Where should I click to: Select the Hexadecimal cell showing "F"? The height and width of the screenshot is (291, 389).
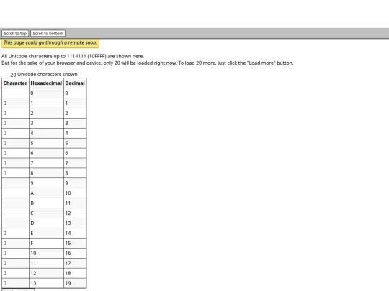(46, 244)
